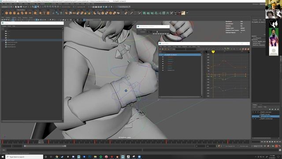Click the last icon in Graph Editor toolbar
Viewport: 282px width, 159px height.
[248, 49]
